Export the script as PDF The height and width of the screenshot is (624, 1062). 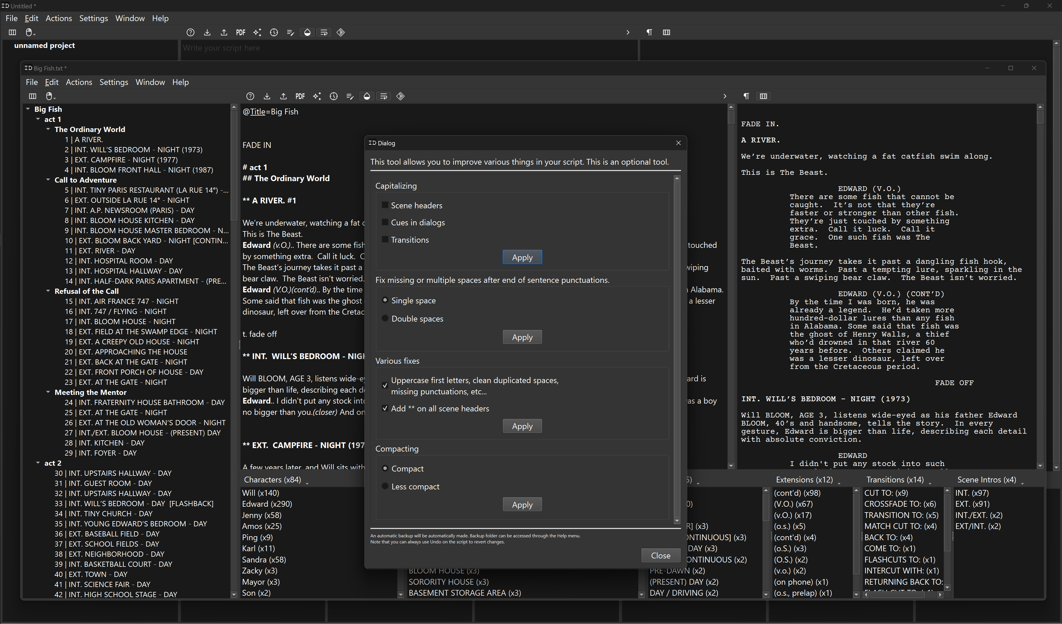point(300,96)
